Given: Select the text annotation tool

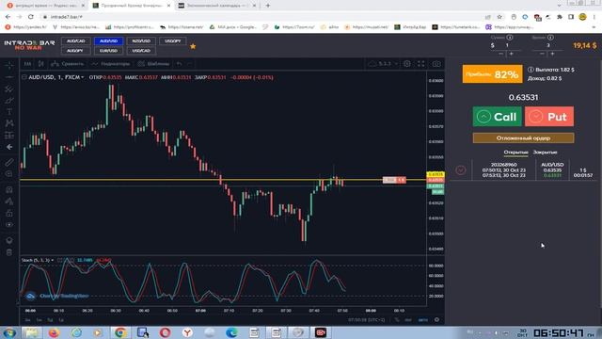Looking at the screenshot, I should [x=9, y=112].
